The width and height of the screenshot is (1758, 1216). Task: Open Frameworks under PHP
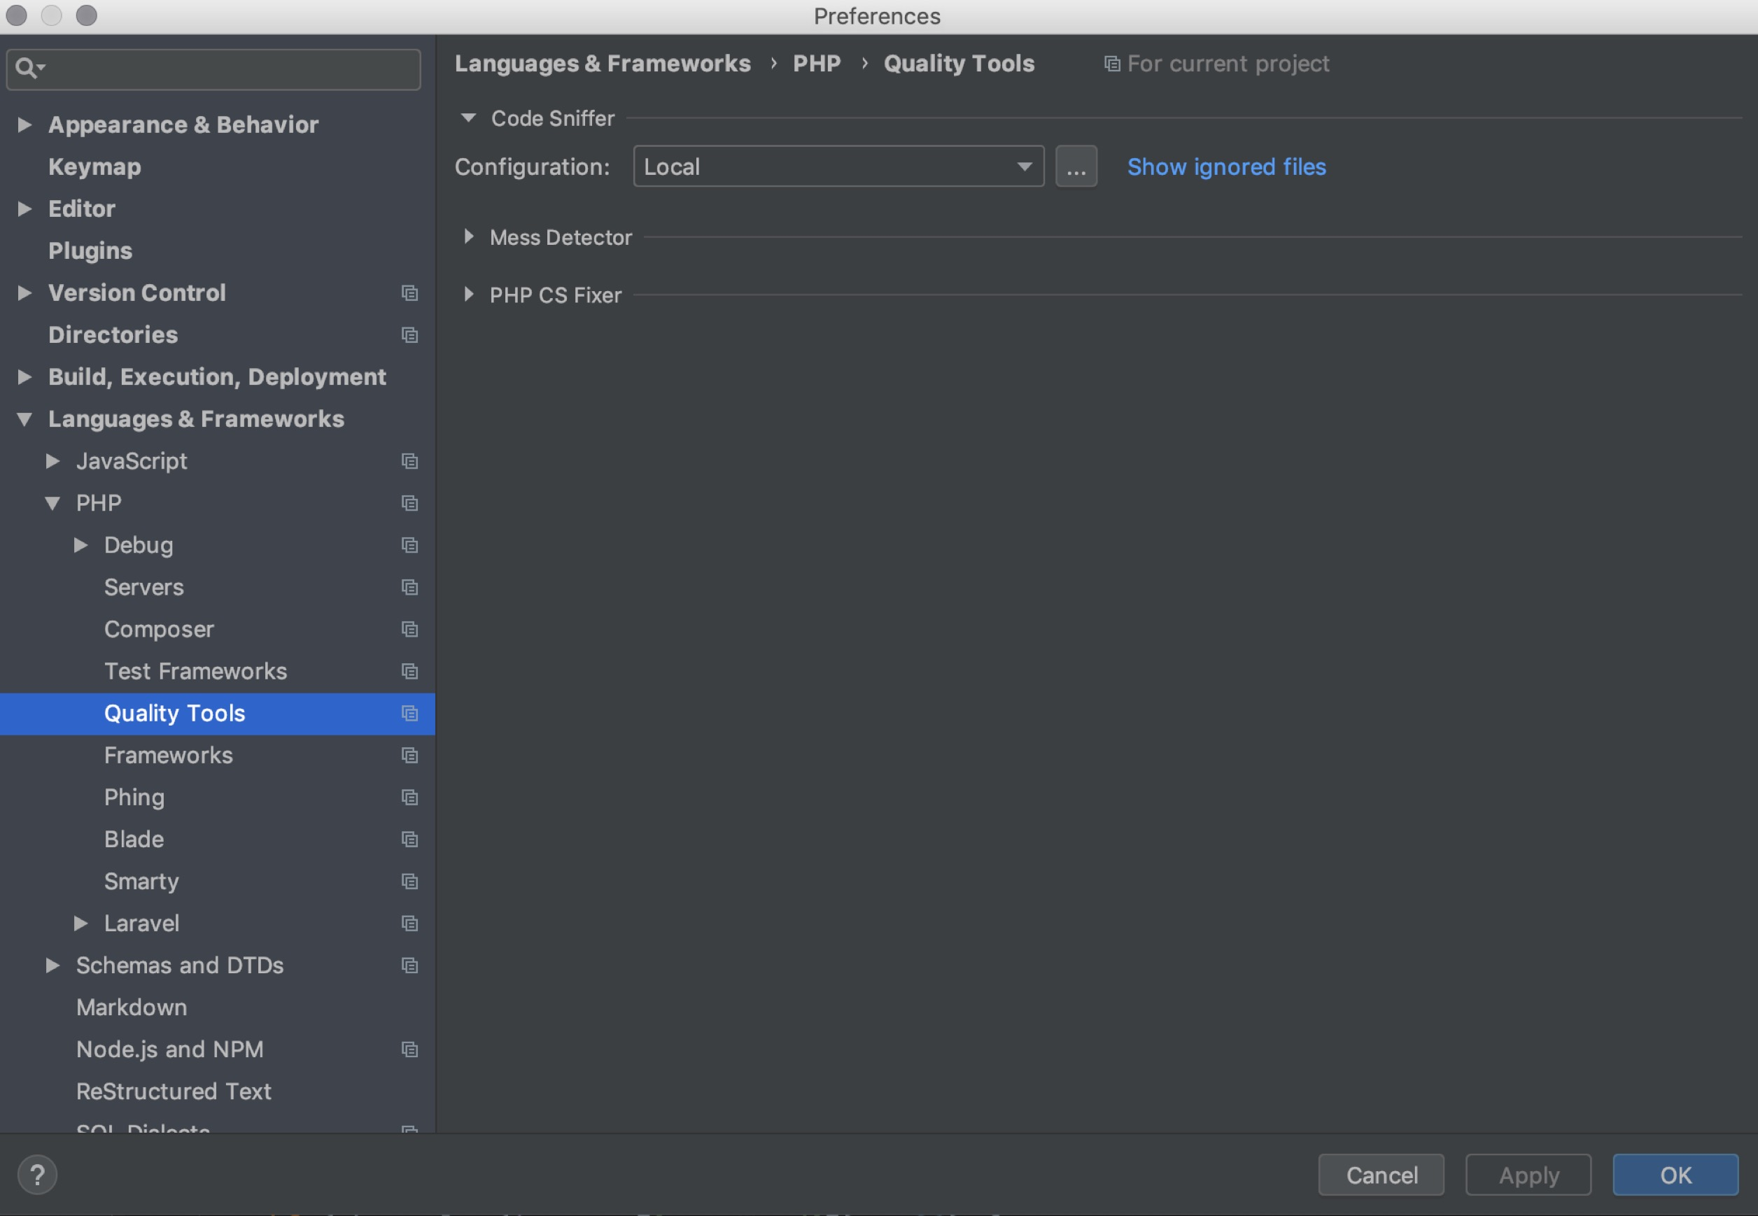coord(169,756)
